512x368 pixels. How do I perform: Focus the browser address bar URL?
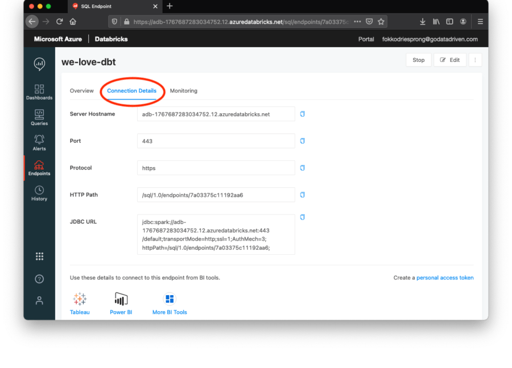coord(241,22)
